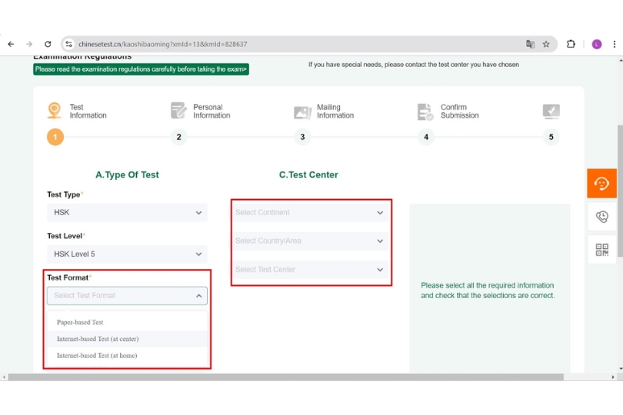
Task: Open the QR code icon on sidebar
Action: (601, 250)
